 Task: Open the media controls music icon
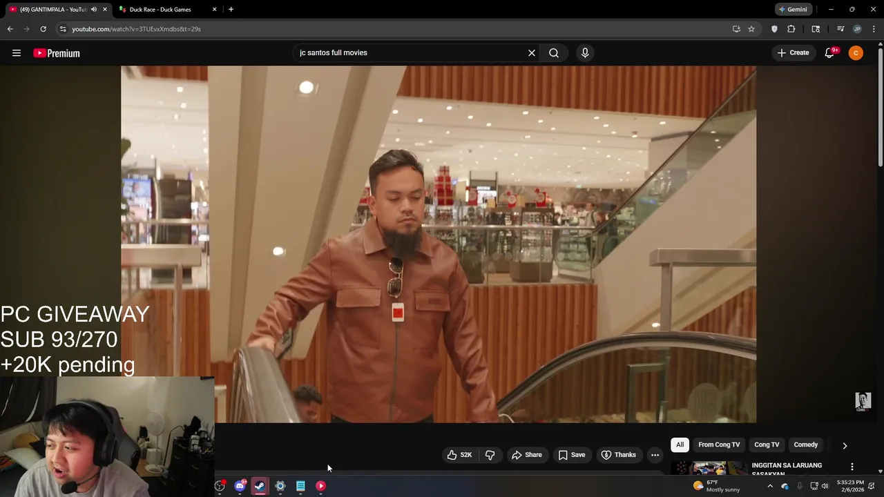[840, 29]
